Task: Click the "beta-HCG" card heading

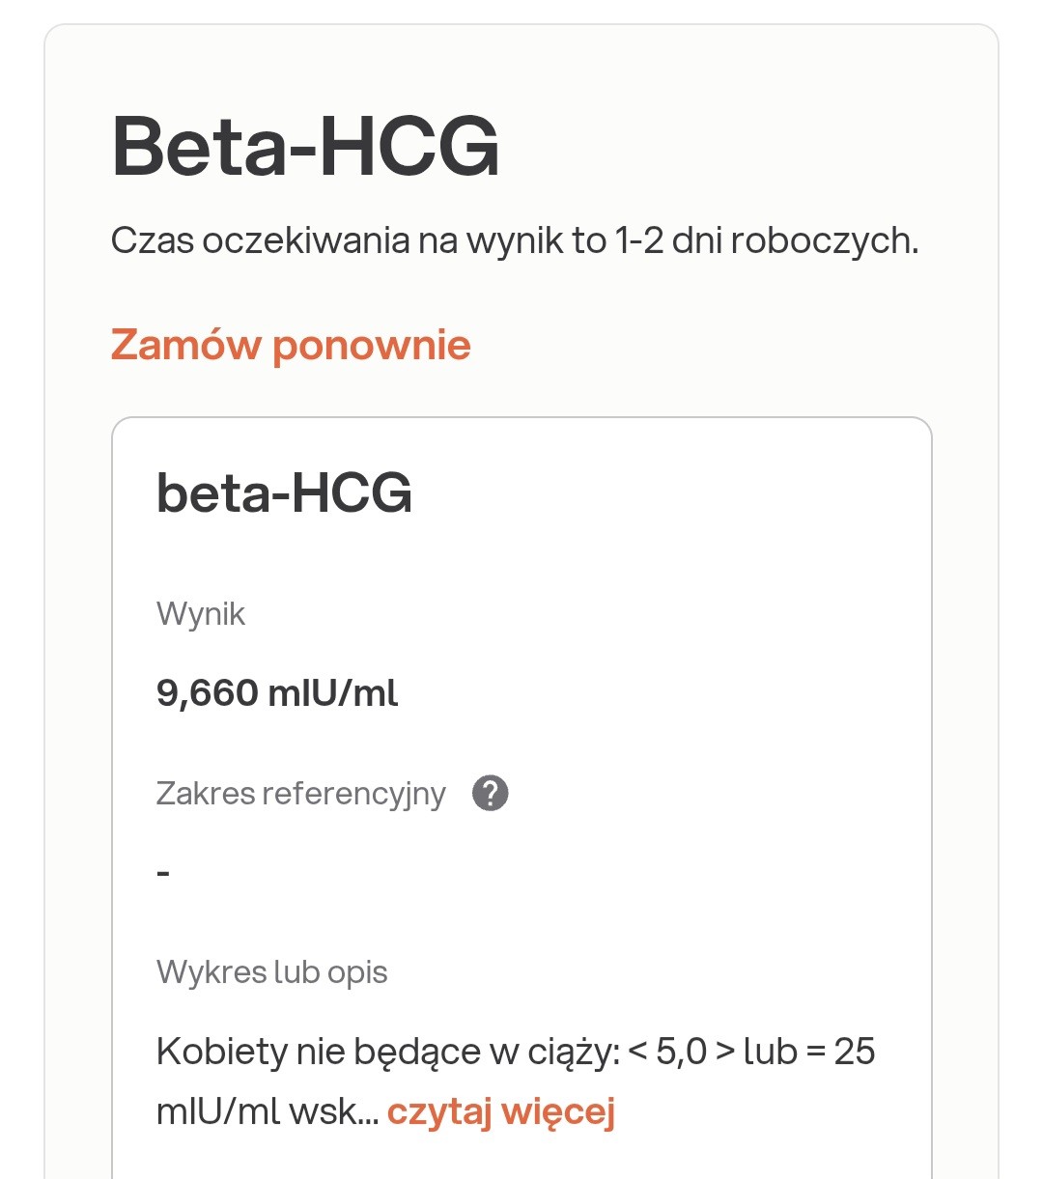Action: point(284,493)
